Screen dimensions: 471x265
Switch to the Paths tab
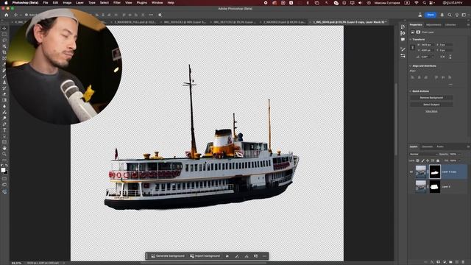(440, 146)
